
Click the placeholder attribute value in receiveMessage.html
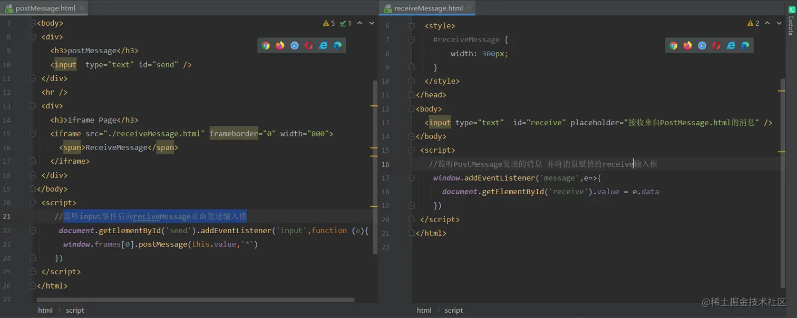pyautogui.click(x=691, y=123)
